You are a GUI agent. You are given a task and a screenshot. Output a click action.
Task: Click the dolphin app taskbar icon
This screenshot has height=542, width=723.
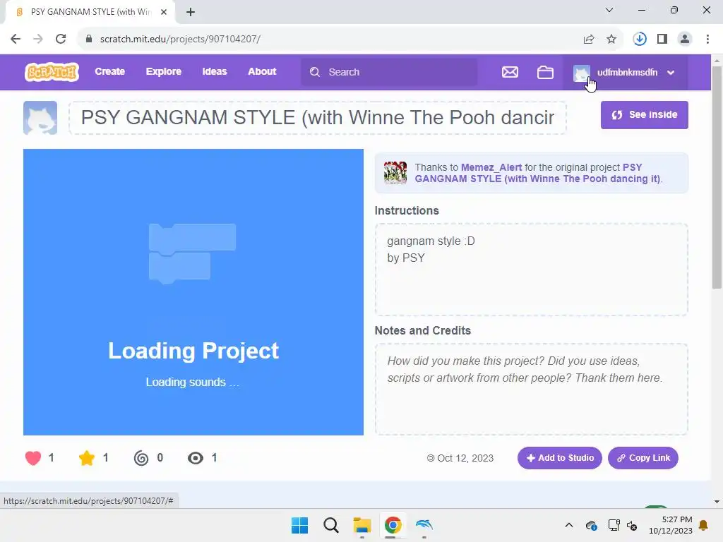(424, 525)
